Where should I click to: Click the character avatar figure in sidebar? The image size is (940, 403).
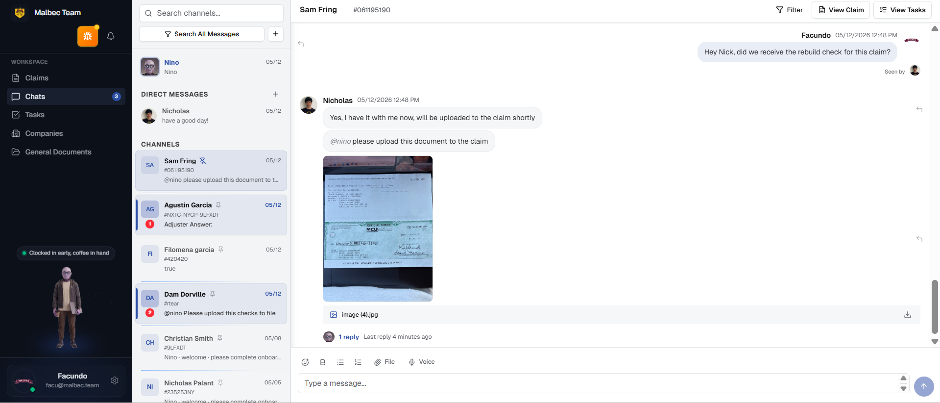click(67, 307)
